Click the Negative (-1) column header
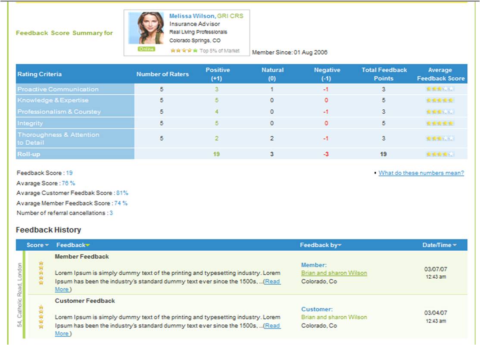 pyautogui.click(x=327, y=74)
